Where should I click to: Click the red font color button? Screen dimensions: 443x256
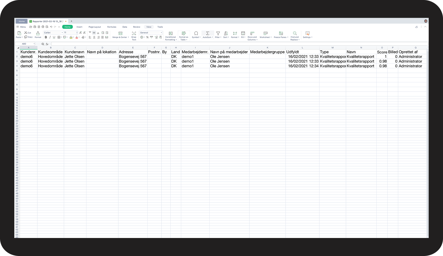pos(77,37)
